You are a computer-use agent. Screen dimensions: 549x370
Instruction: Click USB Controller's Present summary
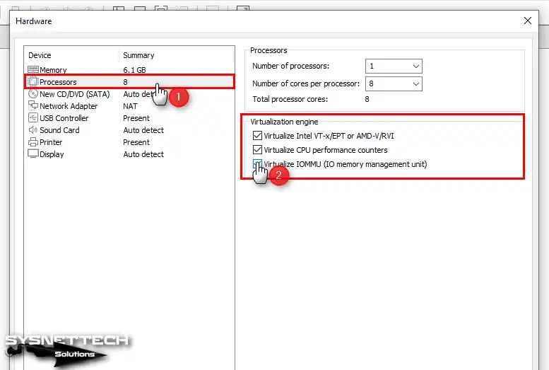(136, 118)
